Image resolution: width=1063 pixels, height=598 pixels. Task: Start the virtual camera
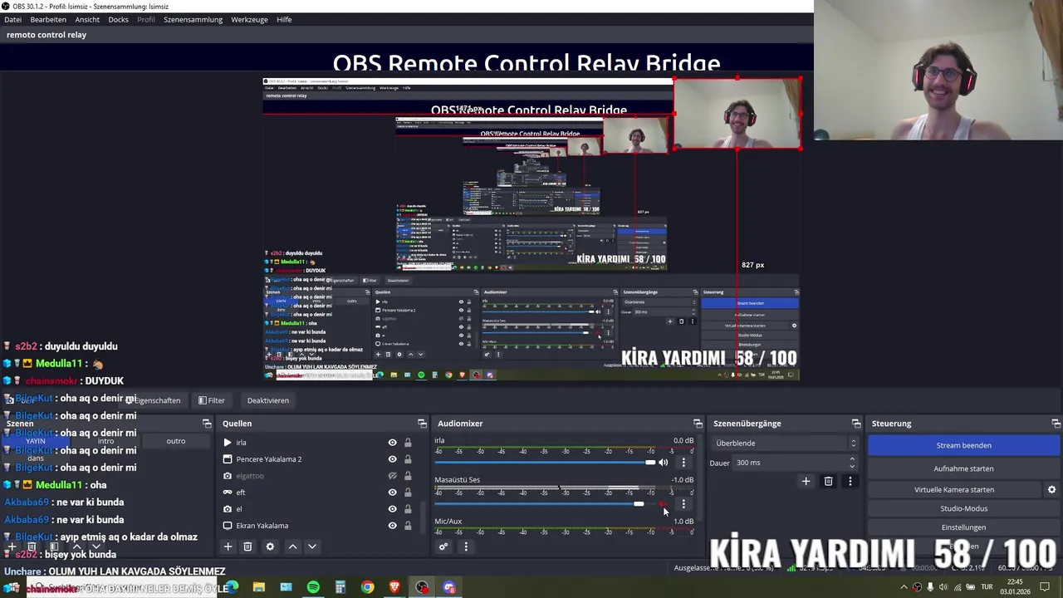[954, 490]
